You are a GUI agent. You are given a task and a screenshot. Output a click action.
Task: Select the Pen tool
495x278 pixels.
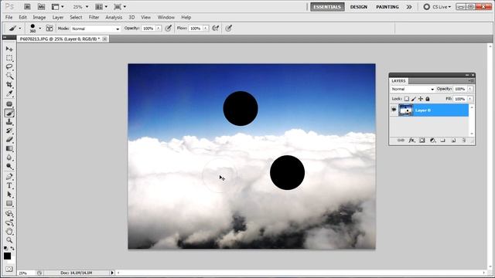[x=9, y=177]
